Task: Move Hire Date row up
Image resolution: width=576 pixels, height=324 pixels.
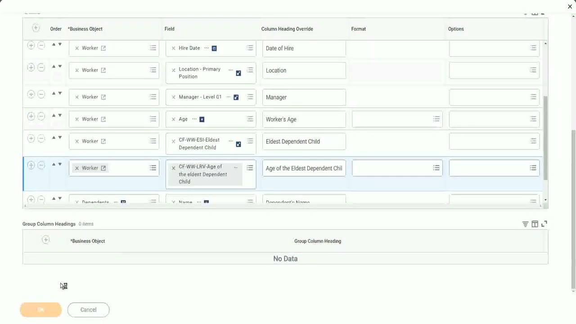Action: [x=54, y=44]
